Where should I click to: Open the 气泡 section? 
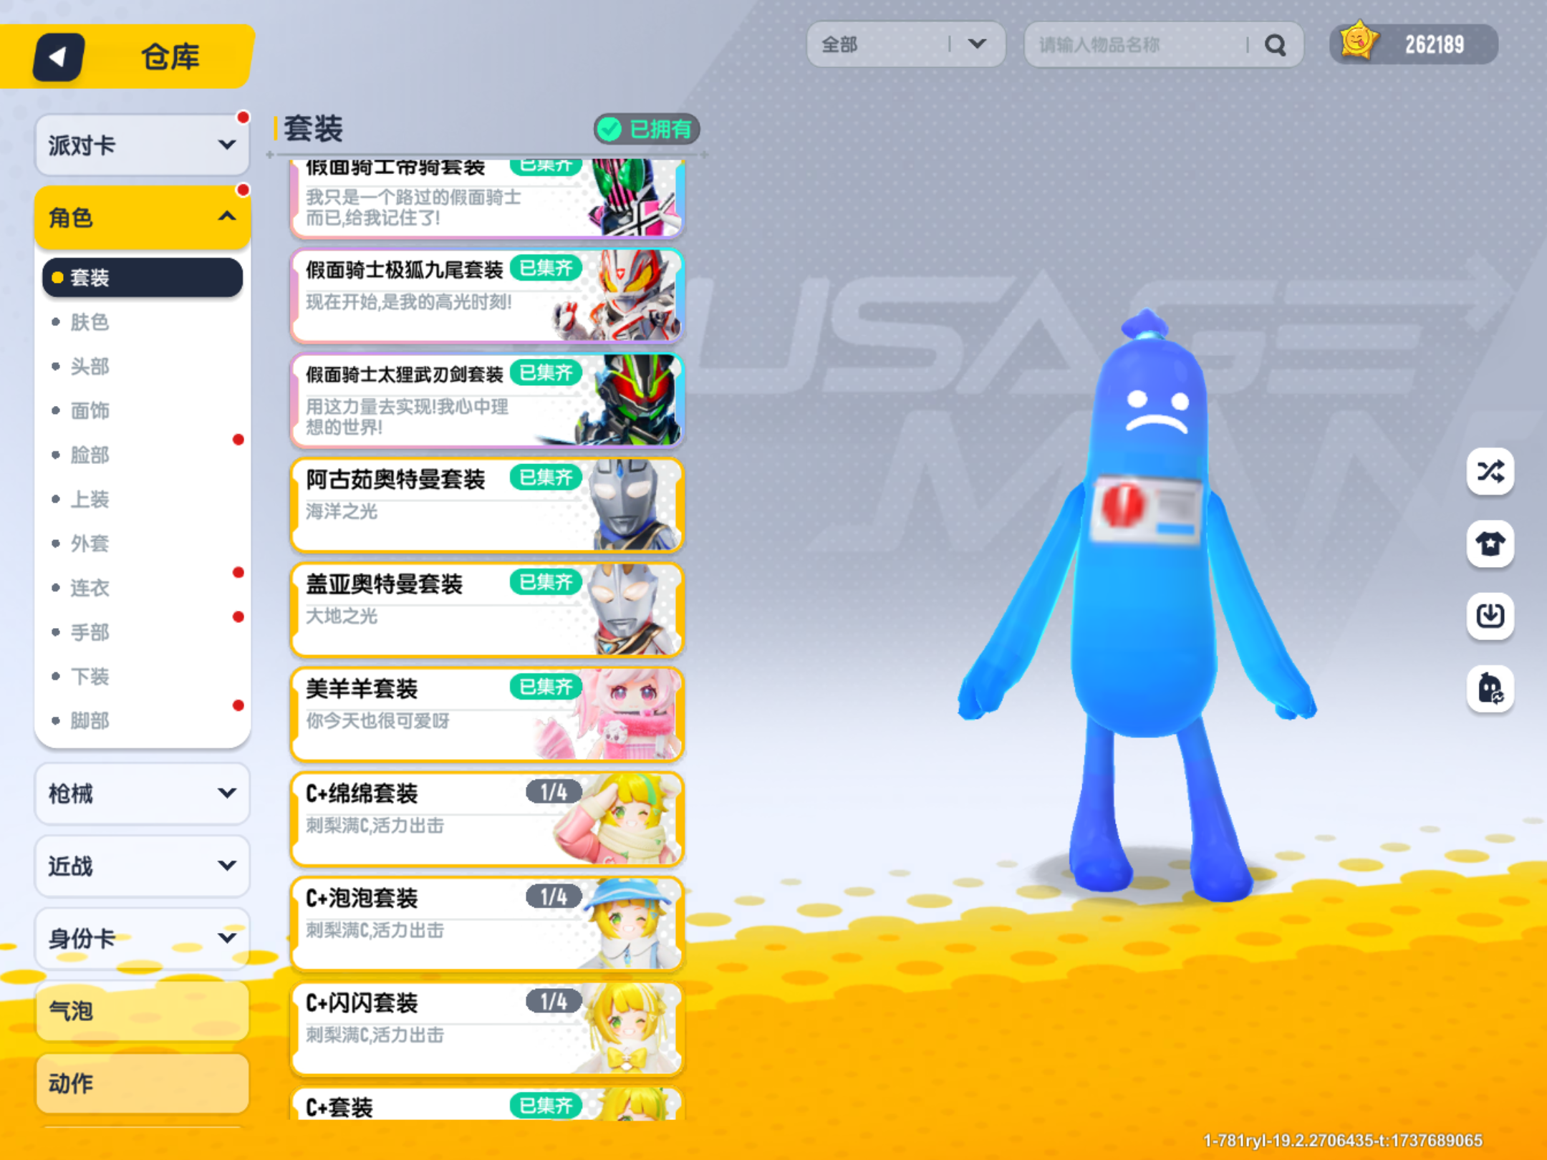142,1011
